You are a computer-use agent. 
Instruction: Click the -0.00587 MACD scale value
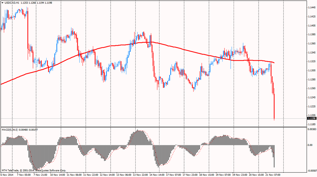coord(312,171)
